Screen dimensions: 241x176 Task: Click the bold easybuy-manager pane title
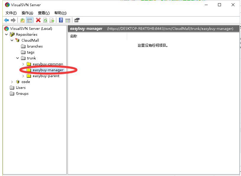click(x=86, y=29)
